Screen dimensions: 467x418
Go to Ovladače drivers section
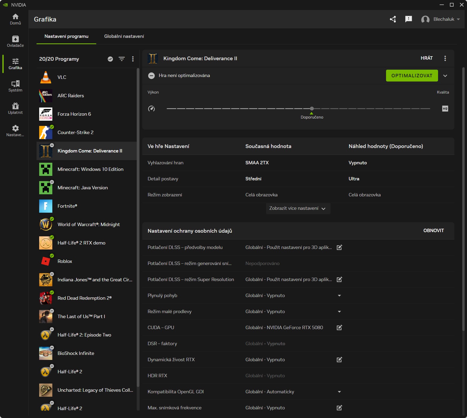point(15,42)
